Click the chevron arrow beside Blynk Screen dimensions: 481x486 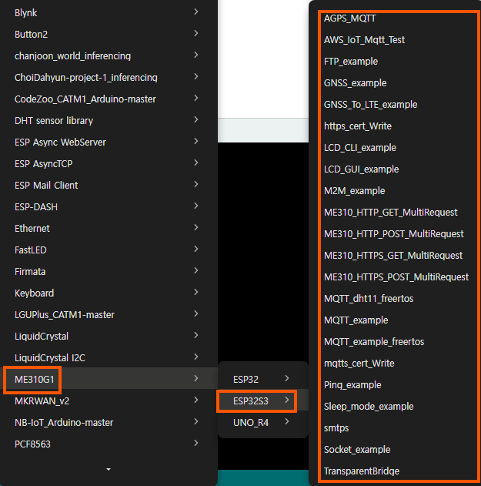pos(195,12)
